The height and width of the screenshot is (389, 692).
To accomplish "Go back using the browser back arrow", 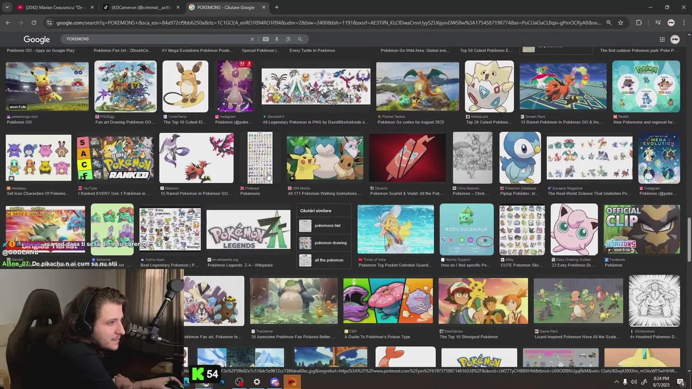I will [8, 23].
